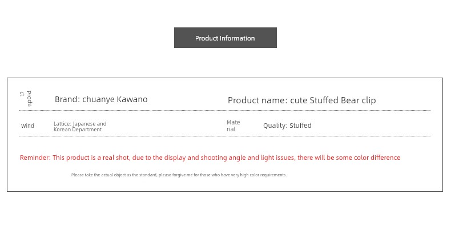The width and height of the screenshot is (451, 230).
Task: Click the words Stuffed Bear clip
Action: (343, 100)
